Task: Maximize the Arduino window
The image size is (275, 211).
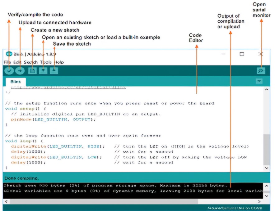Action: [x=242, y=54]
